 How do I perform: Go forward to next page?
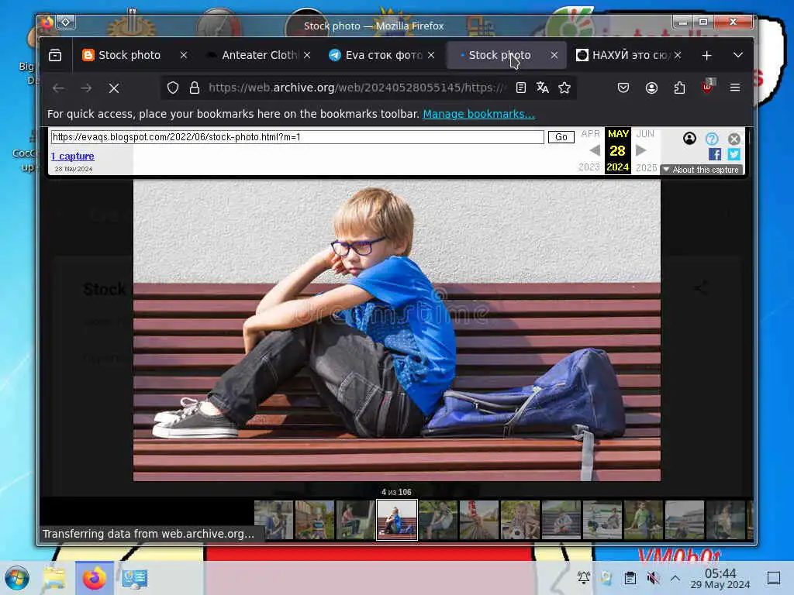[86, 88]
